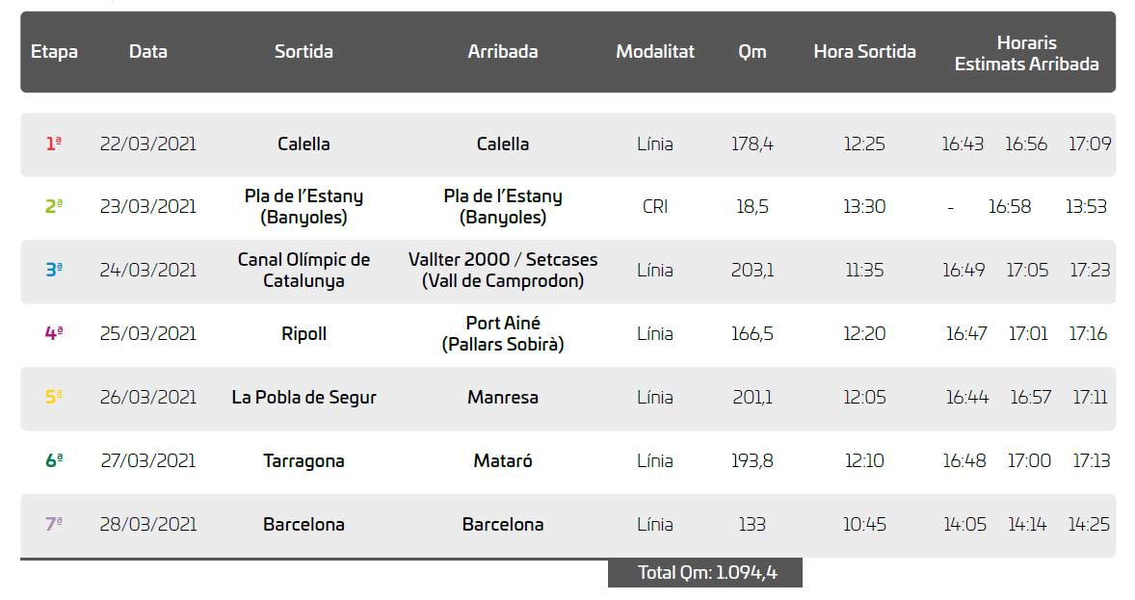Select the red 1ª stage number
The width and height of the screenshot is (1135, 600).
click(x=54, y=144)
